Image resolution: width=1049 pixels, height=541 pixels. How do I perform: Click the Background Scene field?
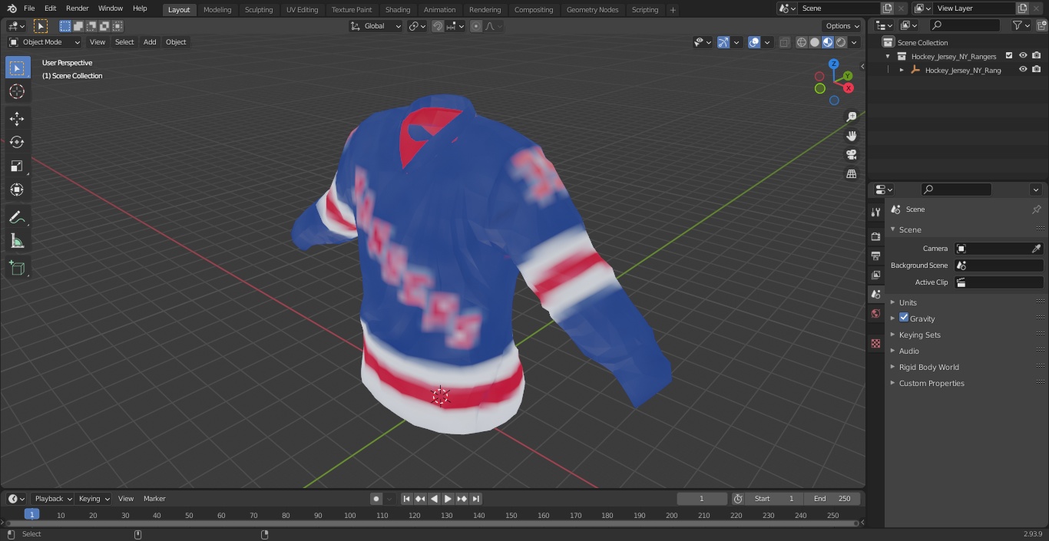click(x=998, y=266)
